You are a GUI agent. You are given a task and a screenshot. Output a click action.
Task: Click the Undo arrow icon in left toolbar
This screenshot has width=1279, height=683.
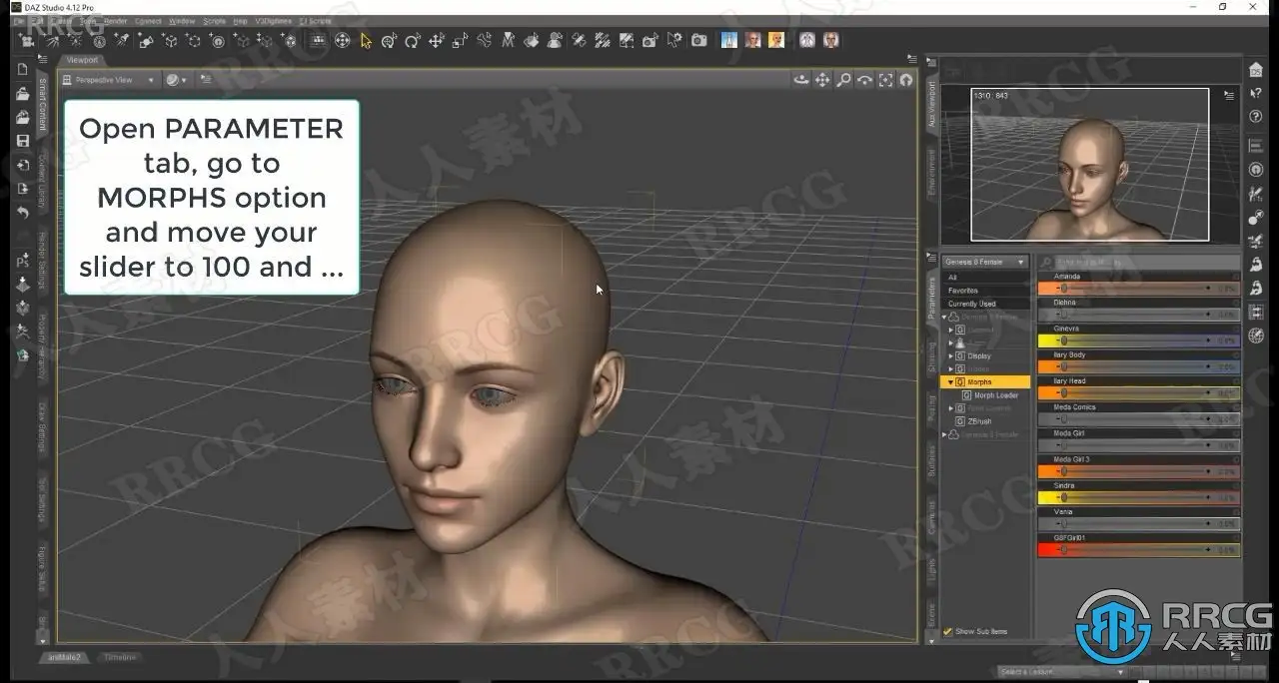pos(23,213)
